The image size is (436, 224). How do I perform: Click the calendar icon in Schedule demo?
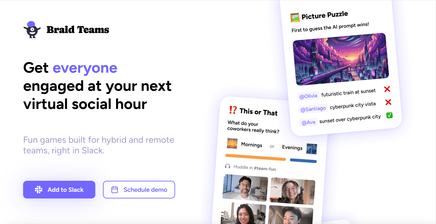[x=115, y=190]
